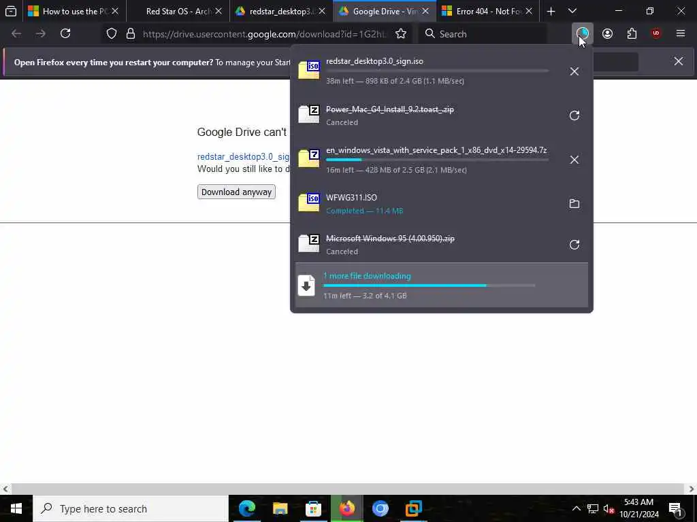This screenshot has width=697, height=522.
Task: Click the Download anyway button
Action: (236, 192)
